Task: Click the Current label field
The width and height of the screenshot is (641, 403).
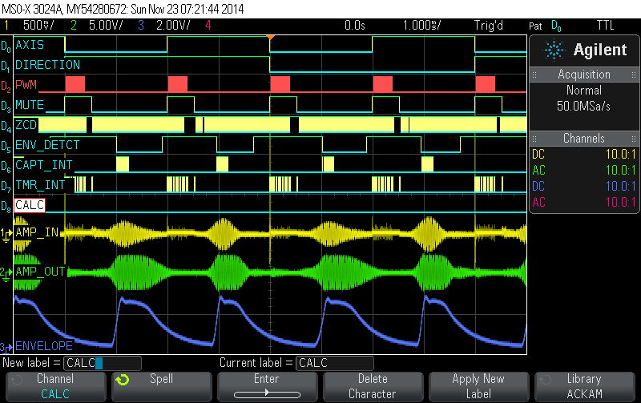Action: coord(334,363)
